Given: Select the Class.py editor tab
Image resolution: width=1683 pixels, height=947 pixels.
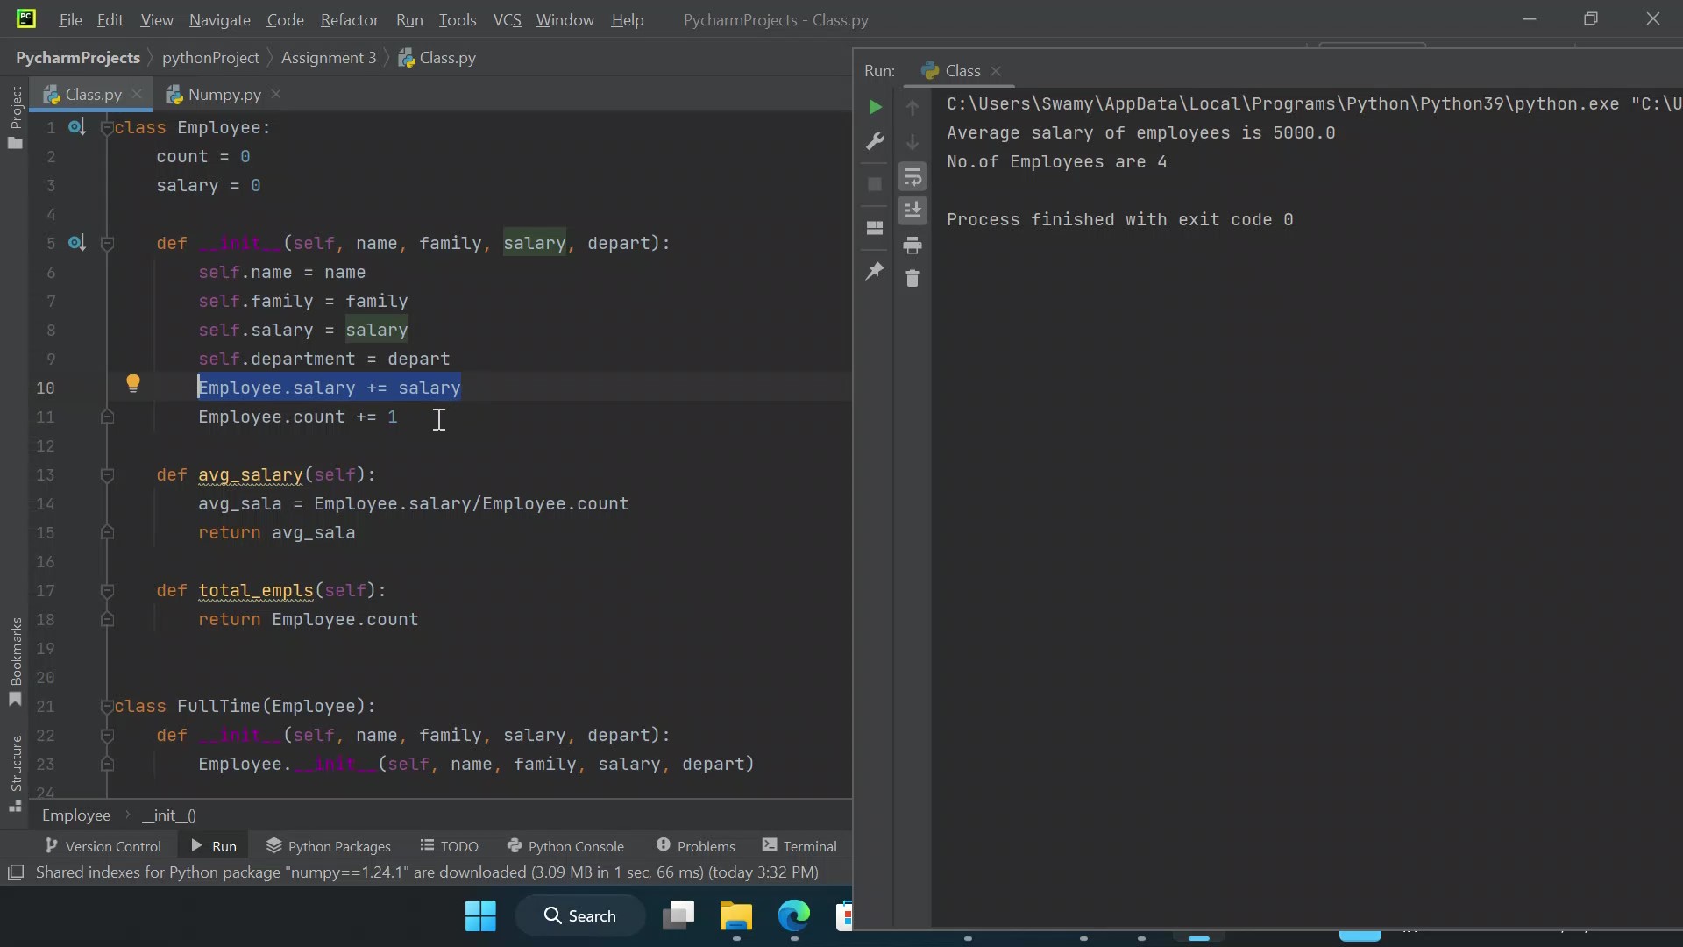Looking at the screenshot, I should 93,95.
